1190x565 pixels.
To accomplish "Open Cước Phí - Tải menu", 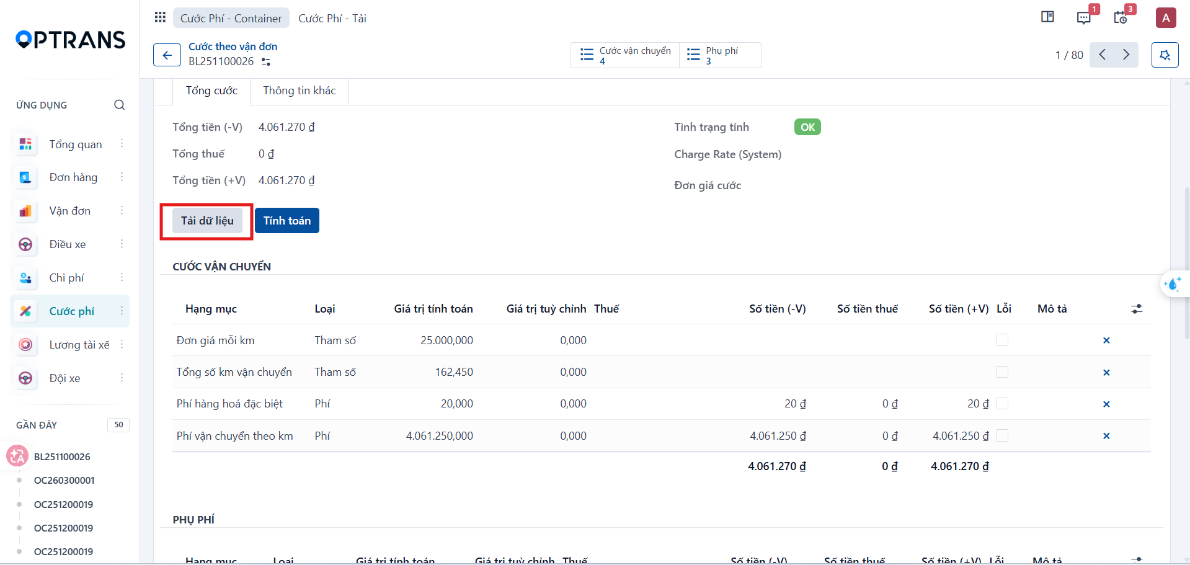I will tap(332, 18).
